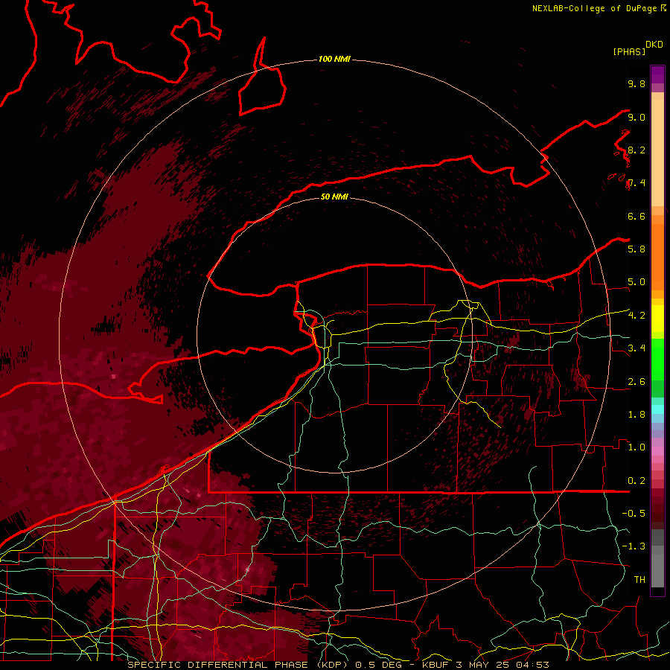Click the 2.6 scale value

click(636, 382)
